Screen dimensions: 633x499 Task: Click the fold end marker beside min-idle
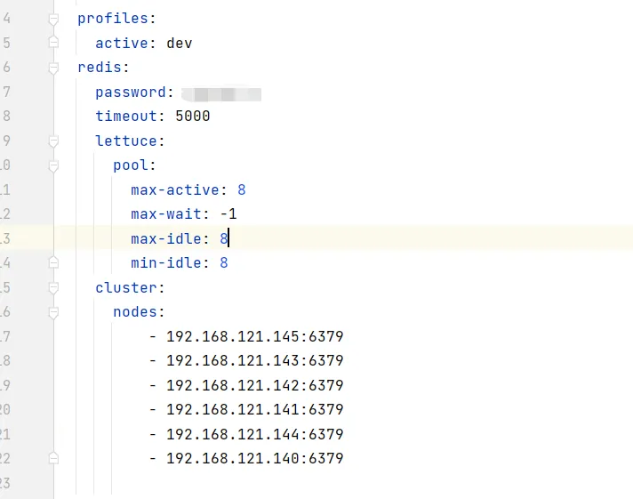(53, 263)
